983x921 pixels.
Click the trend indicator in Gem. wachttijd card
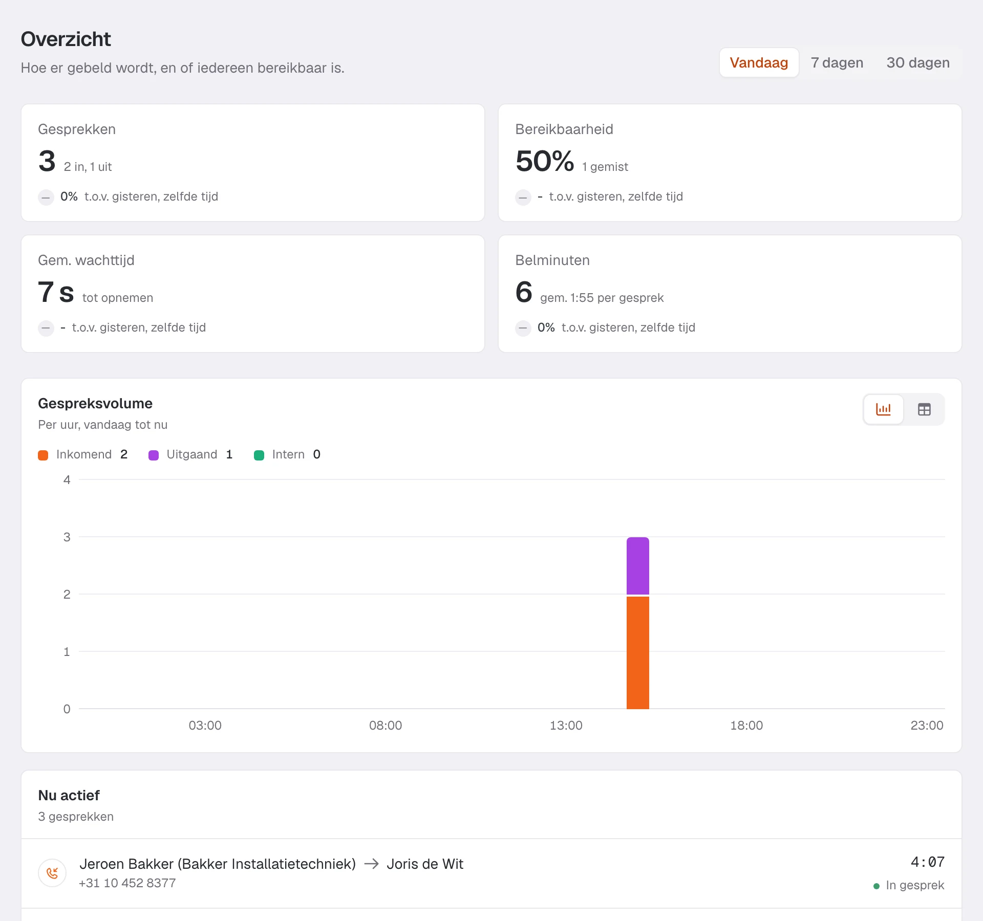46,328
